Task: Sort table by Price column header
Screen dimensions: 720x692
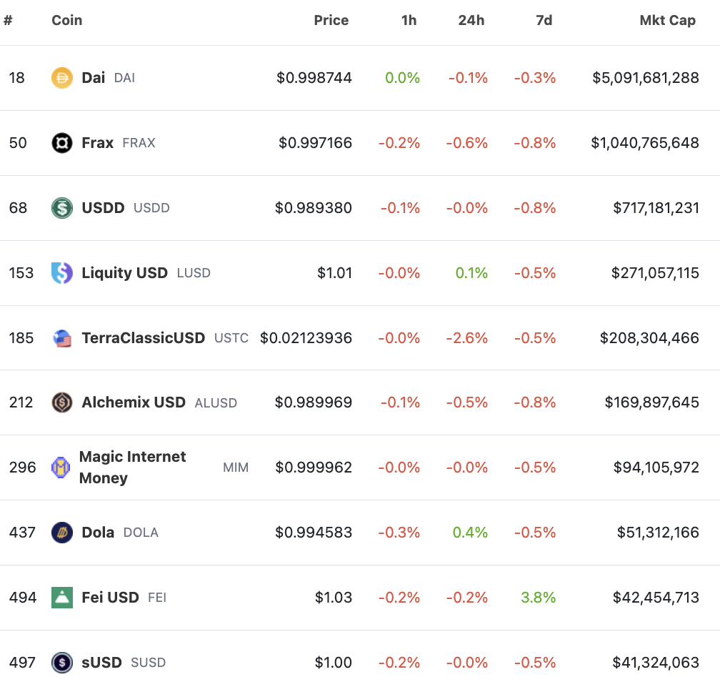Action: [331, 20]
